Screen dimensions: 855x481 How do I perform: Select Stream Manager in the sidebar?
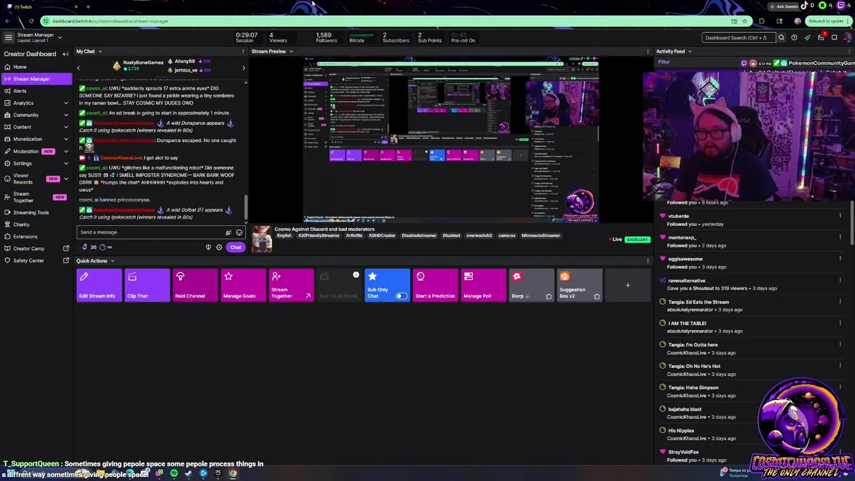[36, 79]
